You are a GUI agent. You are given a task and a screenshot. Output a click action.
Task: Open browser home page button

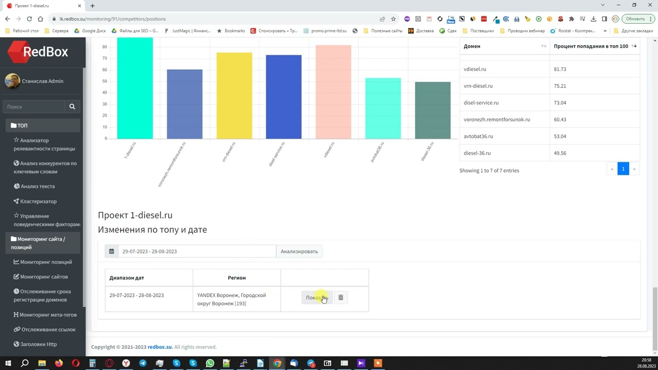41,19
